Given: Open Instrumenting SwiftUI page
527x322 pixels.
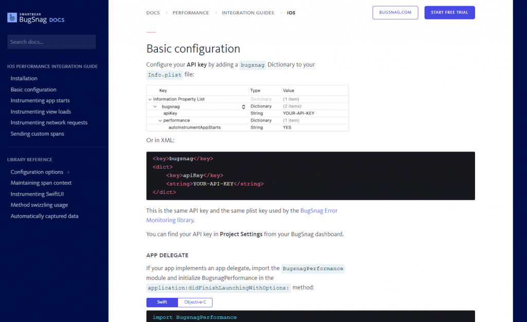Looking at the screenshot, I should coord(37,194).
